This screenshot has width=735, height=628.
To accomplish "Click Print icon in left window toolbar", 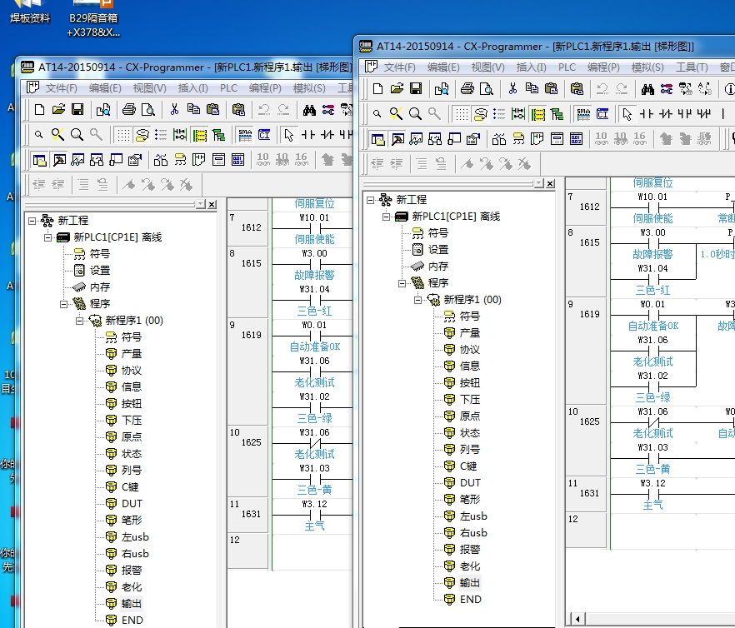I will coord(129,110).
